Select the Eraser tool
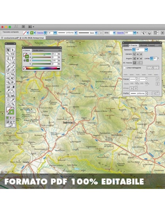The width and height of the screenshot is (165, 213). click(x=13, y=70)
